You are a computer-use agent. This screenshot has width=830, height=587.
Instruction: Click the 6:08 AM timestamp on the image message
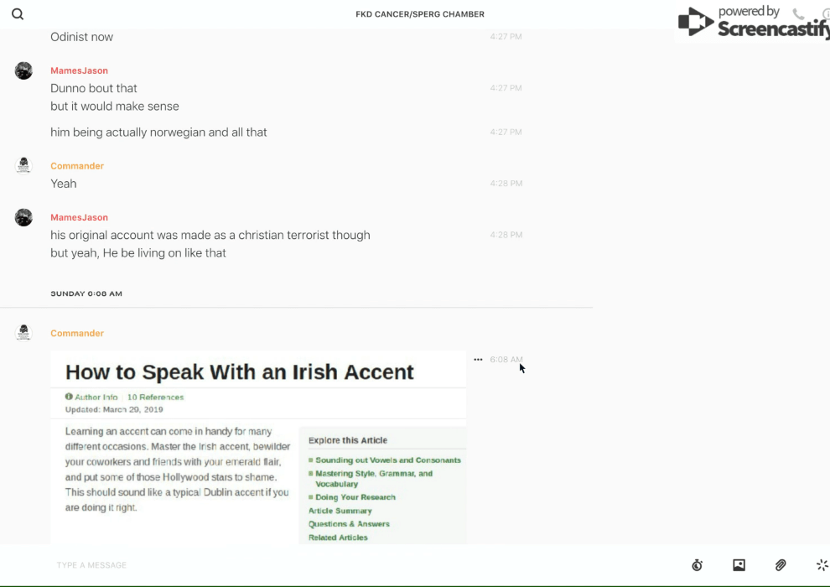(x=506, y=360)
